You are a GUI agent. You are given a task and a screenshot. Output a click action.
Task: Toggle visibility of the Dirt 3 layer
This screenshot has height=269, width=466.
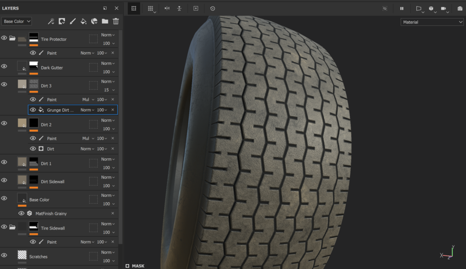pyautogui.click(x=4, y=84)
